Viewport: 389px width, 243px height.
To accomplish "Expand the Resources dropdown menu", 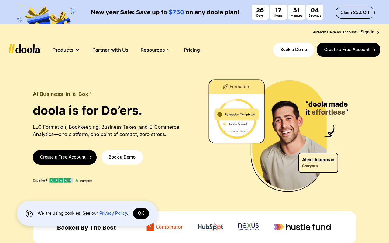I will point(156,50).
